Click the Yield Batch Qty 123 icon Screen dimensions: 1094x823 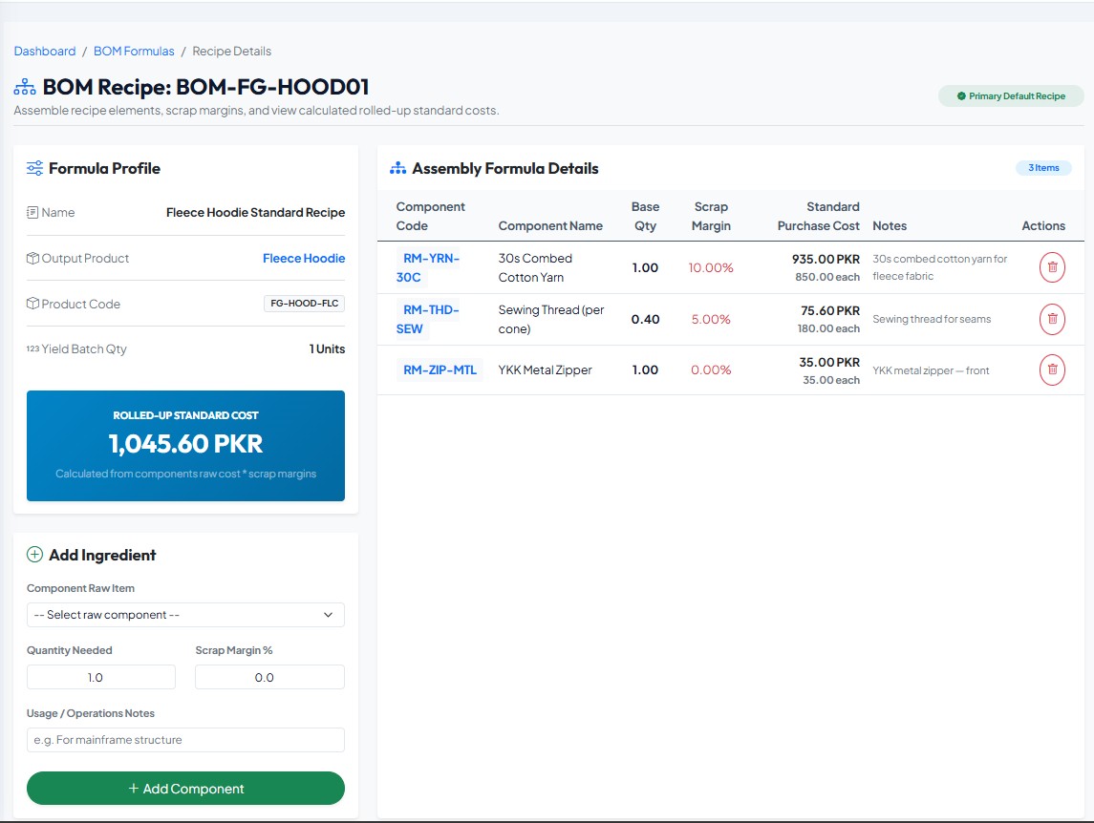coord(32,348)
